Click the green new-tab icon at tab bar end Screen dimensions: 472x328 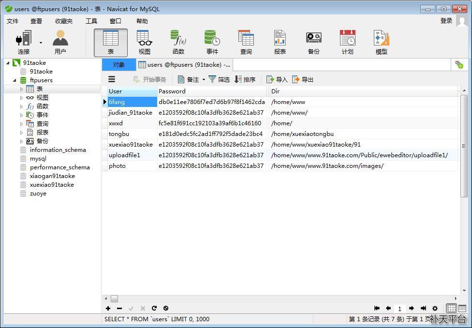click(x=459, y=64)
